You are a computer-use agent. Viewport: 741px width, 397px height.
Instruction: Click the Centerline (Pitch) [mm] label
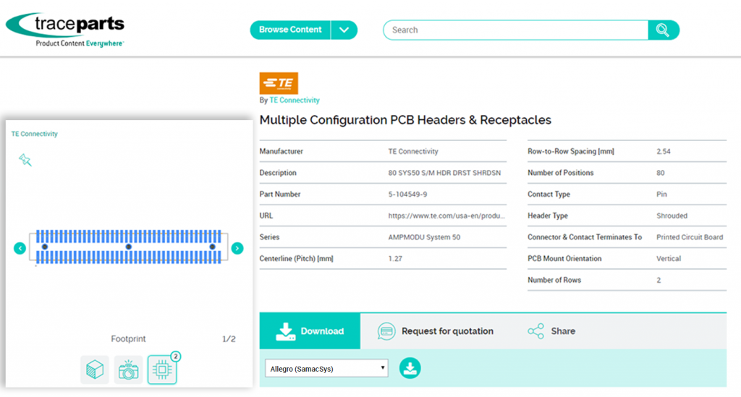click(x=296, y=259)
